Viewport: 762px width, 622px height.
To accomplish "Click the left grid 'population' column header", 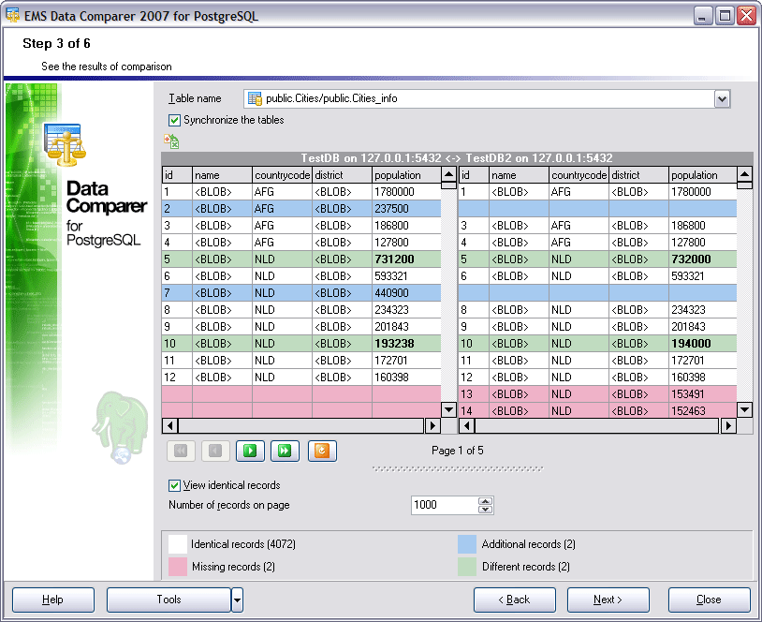I will pos(406,175).
